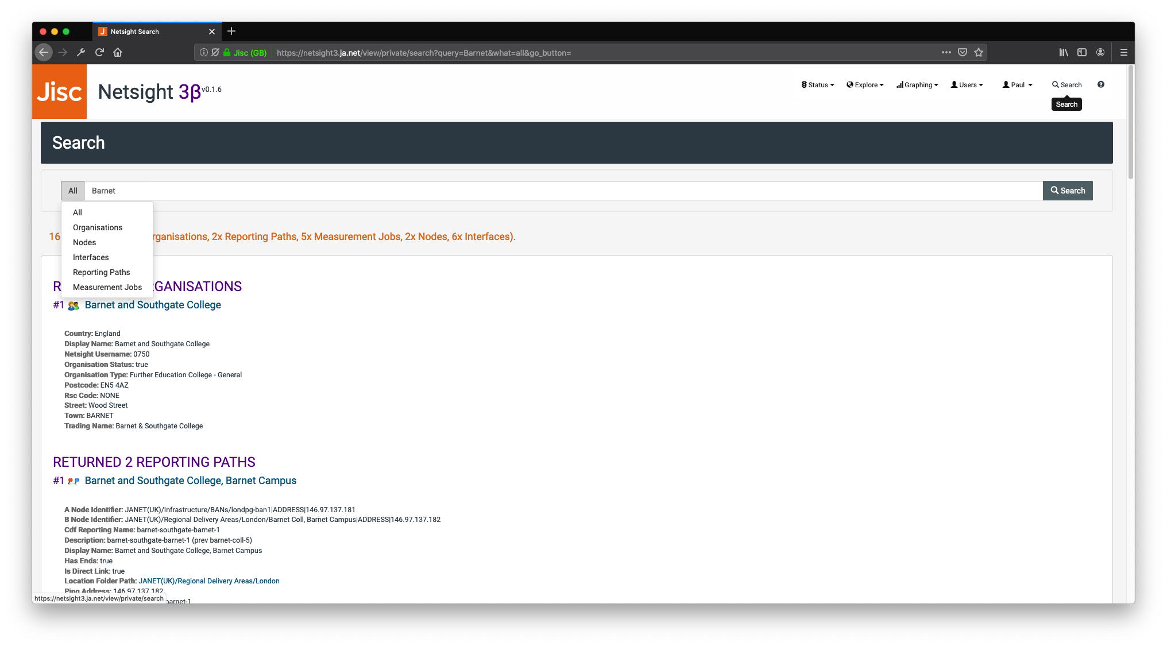Click the organisation icon beside Barnet and Southgate College

pos(74,305)
